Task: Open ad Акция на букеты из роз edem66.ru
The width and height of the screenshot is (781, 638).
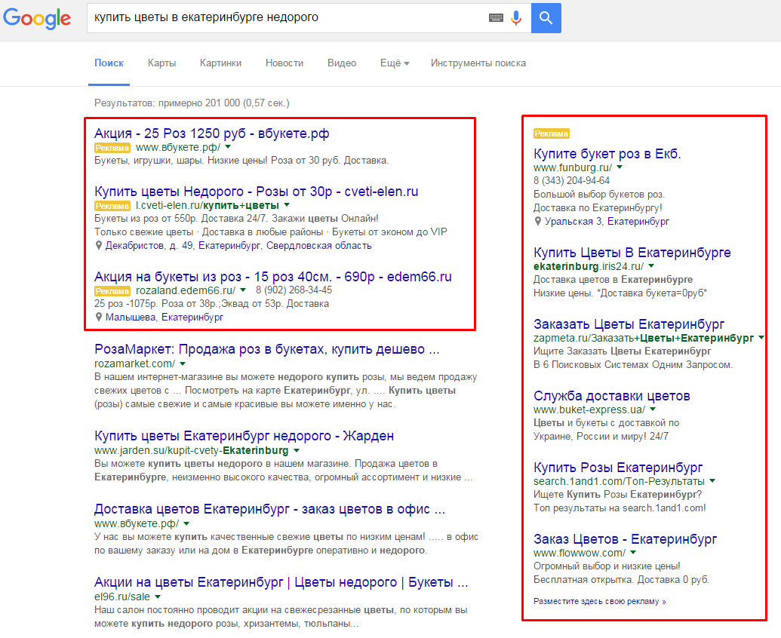Action: click(273, 277)
